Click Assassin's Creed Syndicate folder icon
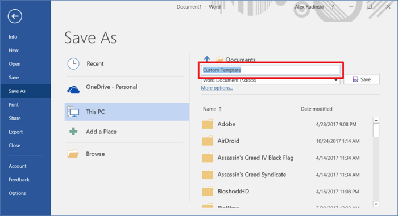 point(208,175)
